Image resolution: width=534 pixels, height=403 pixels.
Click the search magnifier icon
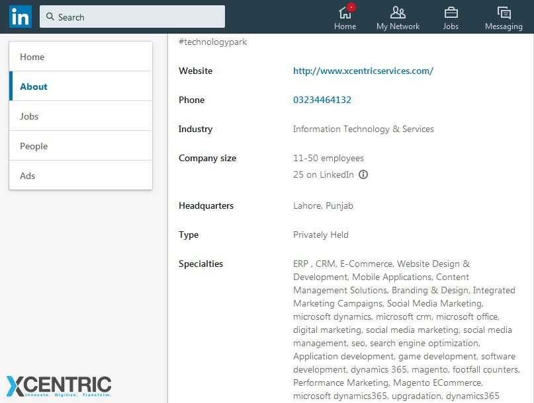(x=50, y=17)
